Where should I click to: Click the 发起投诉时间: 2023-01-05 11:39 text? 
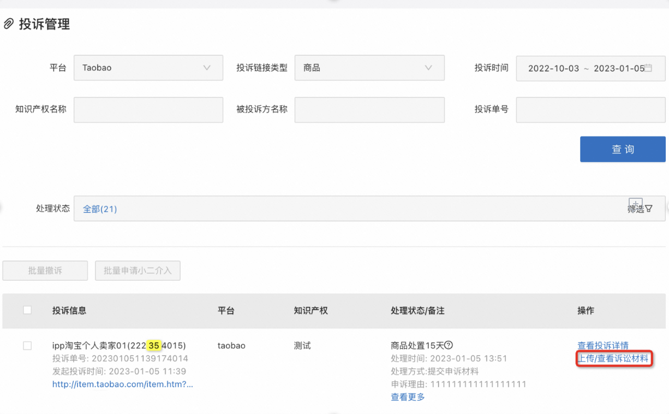(120, 371)
